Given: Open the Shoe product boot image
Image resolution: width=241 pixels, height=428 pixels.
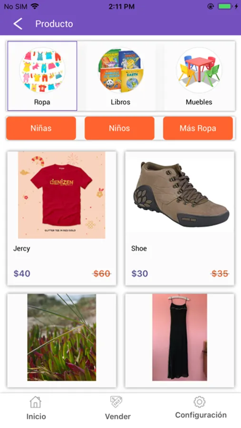Looking at the screenshot, I should pos(180,195).
